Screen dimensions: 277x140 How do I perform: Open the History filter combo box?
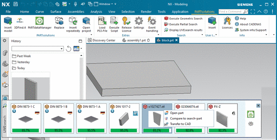coord(37,49)
